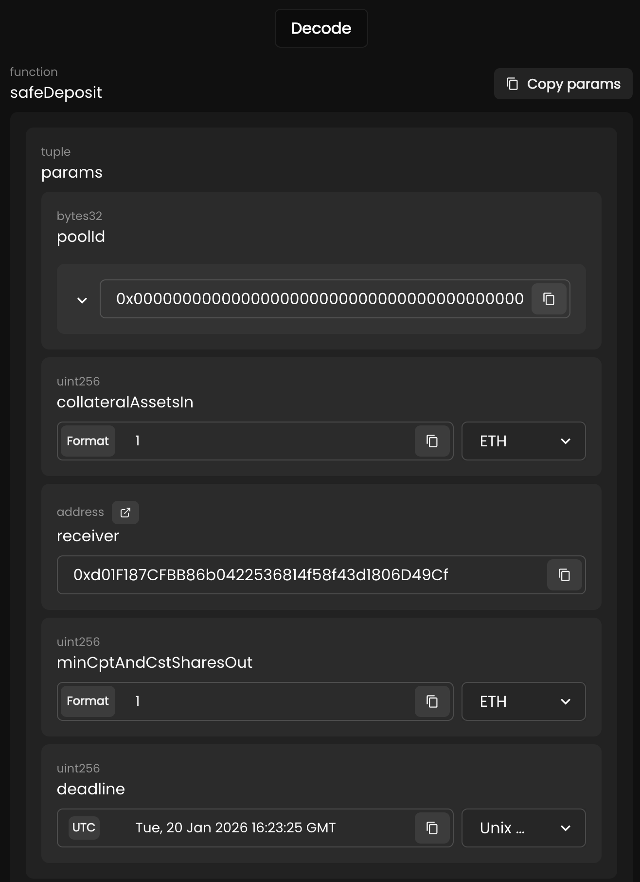
Task: Click the minCptAndCstSharesOut value field
Action: coord(267,701)
